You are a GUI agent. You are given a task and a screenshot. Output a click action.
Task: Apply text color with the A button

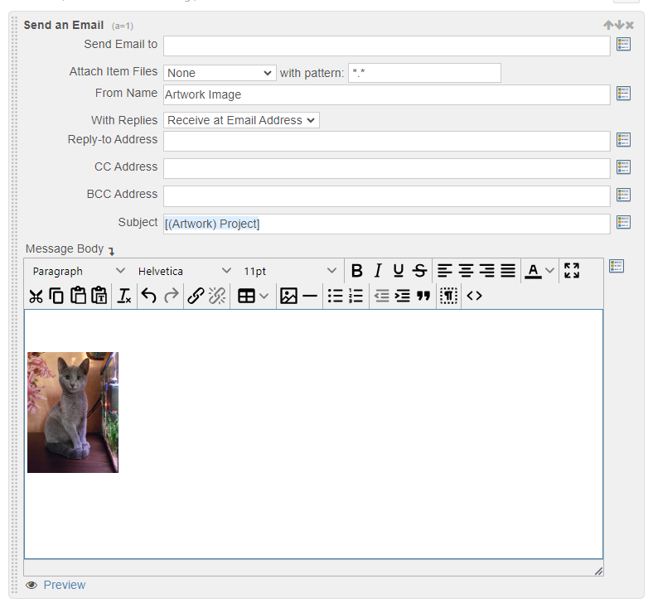tap(533, 271)
